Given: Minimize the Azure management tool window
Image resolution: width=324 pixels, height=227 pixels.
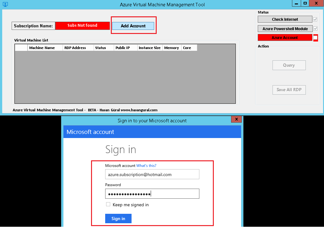Looking at the screenshot, I should [x=296, y=3].
